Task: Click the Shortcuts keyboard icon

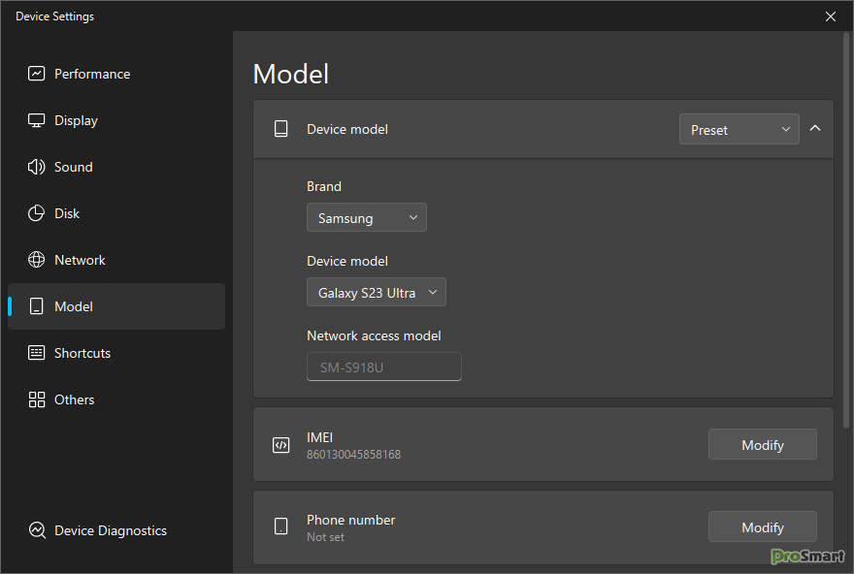Action: coord(37,353)
